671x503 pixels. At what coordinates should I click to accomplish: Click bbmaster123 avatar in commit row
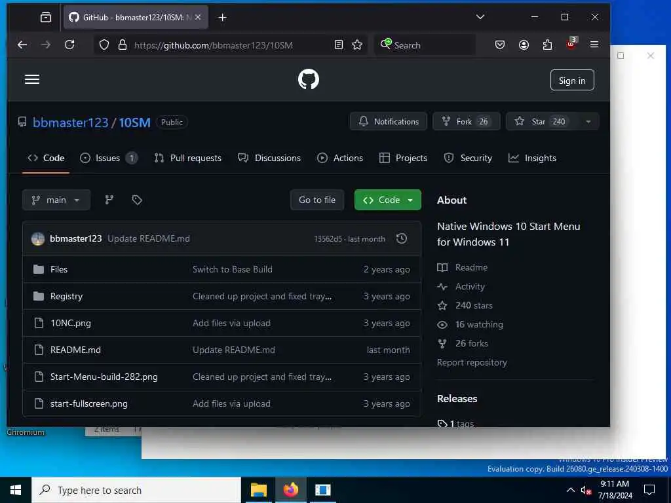pyautogui.click(x=38, y=238)
